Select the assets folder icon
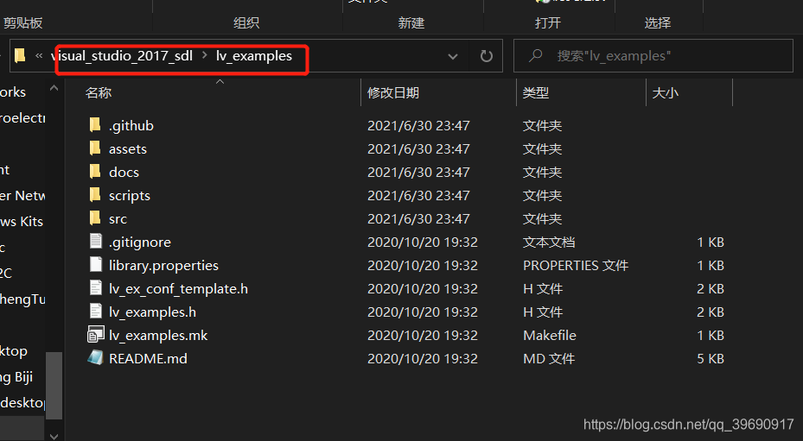The height and width of the screenshot is (441, 803). 95,148
